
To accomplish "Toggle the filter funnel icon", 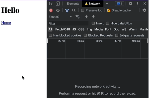I will coord(67,10).
